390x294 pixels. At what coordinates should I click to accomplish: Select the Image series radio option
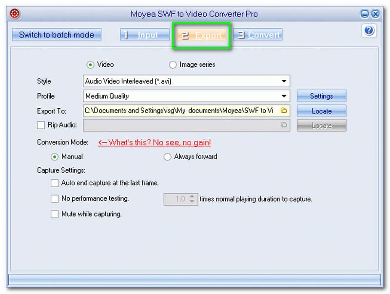click(173, 64)
